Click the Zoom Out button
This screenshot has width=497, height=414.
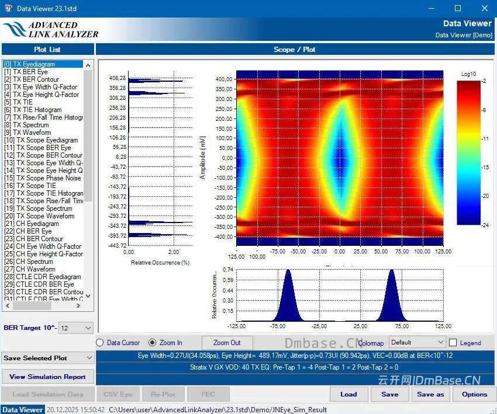point(227,343)
